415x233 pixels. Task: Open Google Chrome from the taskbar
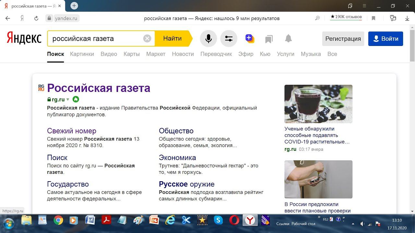pyautogui.click(x=58, y=220)
